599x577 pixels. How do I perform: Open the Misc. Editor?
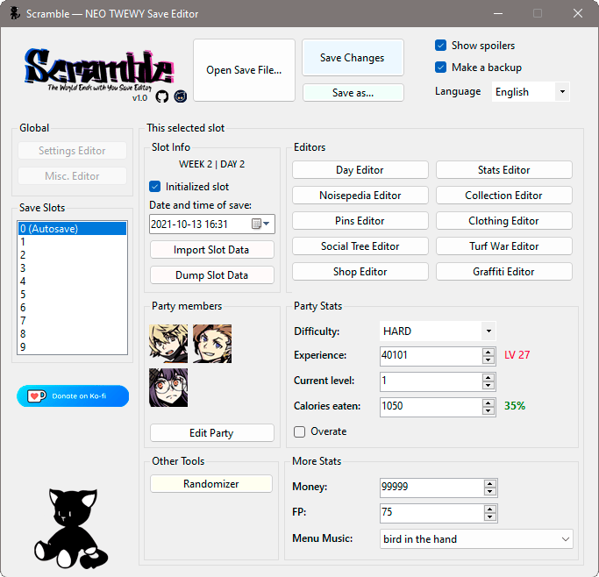(72, 176)
